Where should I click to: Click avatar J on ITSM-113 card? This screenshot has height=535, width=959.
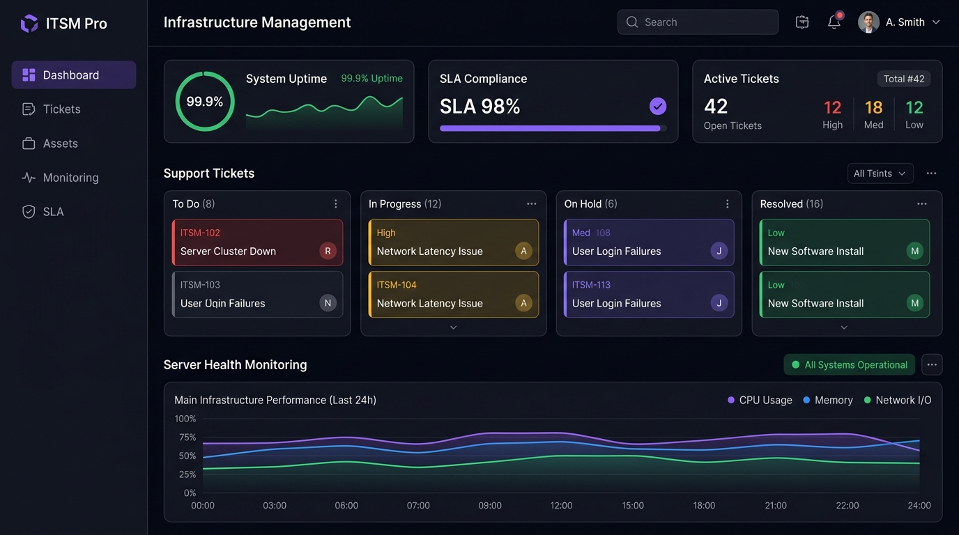pos(719,303)
